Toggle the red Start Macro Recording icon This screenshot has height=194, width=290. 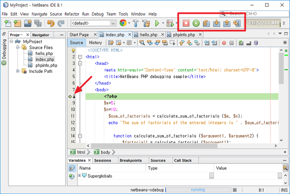(224, 43)
